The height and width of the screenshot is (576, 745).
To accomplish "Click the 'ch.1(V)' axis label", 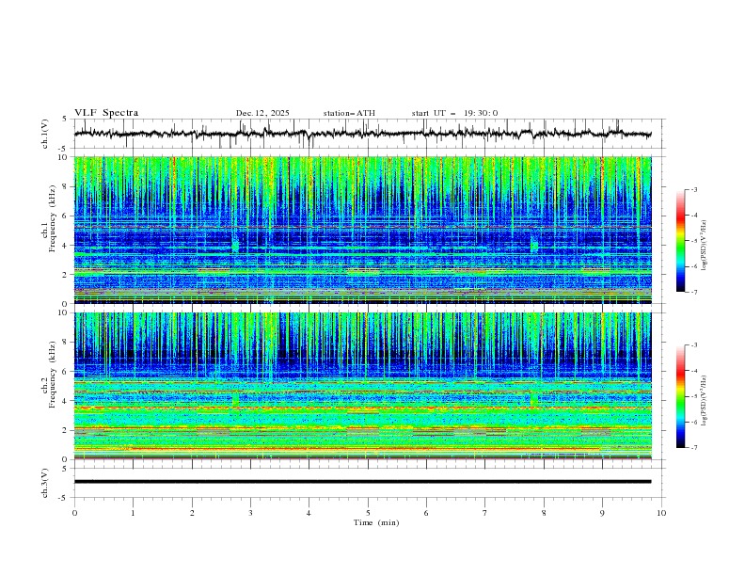I will [x=45, y=134].
